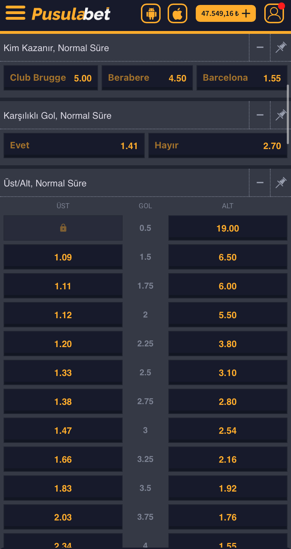Collapse the Üst/Alt, Normal Süre section
Viewport: 291px width, 549px height.
coord(260,183)
